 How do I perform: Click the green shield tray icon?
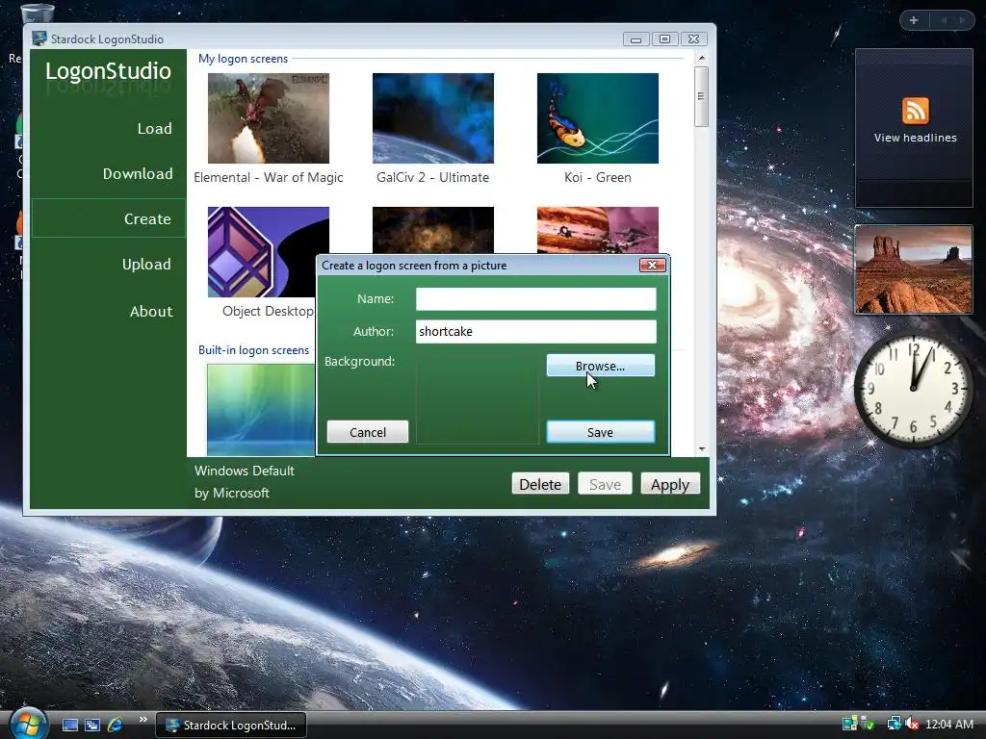click(868, 724)
